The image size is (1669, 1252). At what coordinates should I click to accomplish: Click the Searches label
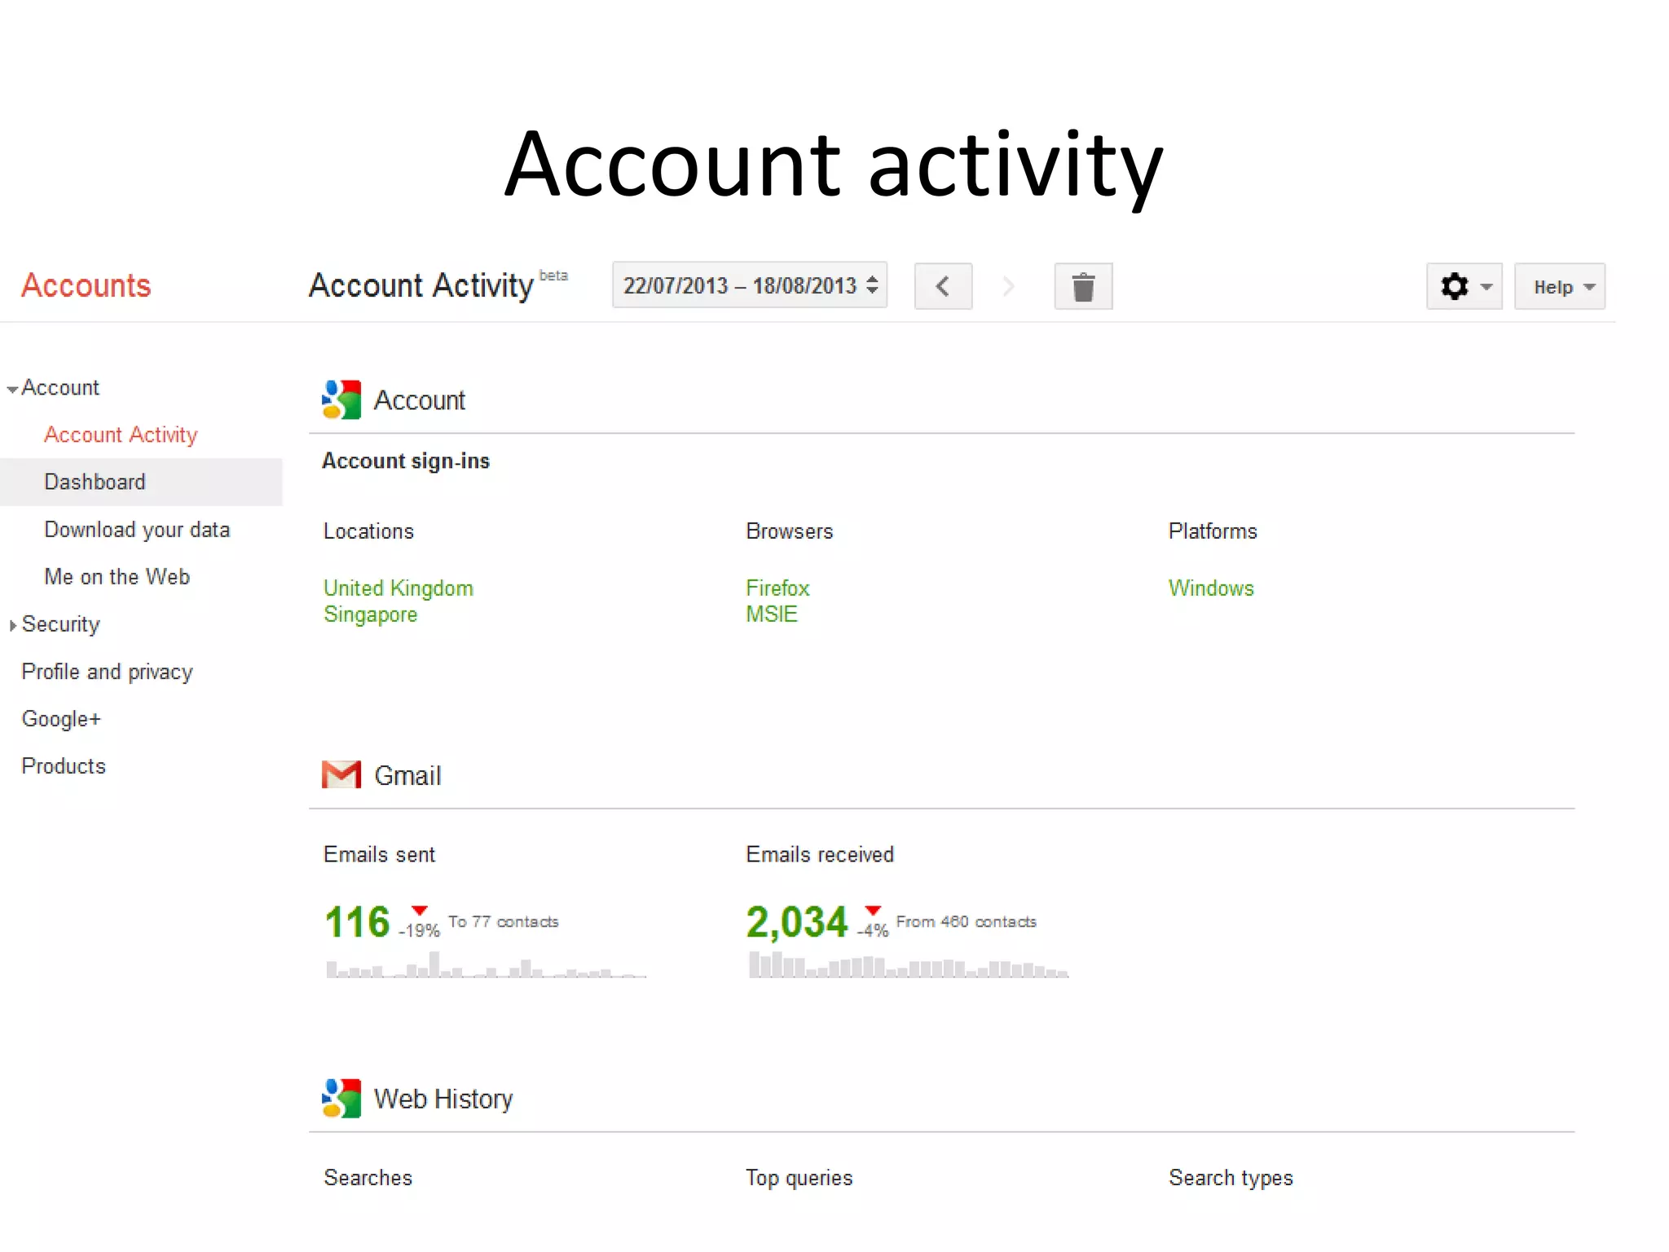click(368, 1178)
